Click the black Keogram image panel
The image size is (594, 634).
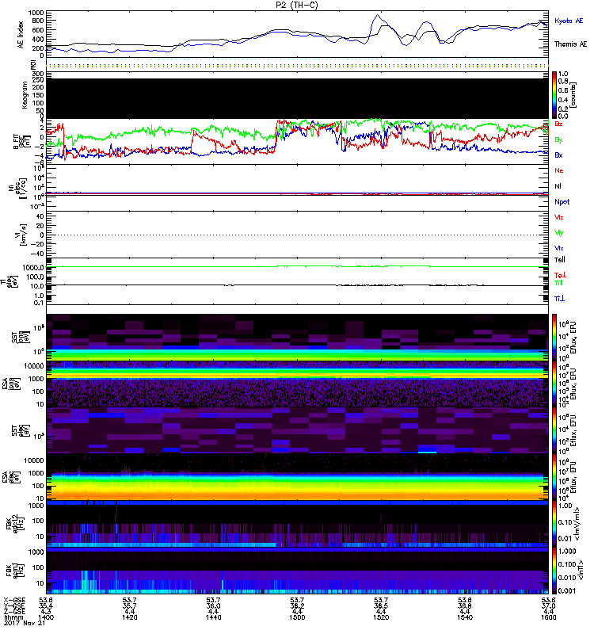(298, 98)
